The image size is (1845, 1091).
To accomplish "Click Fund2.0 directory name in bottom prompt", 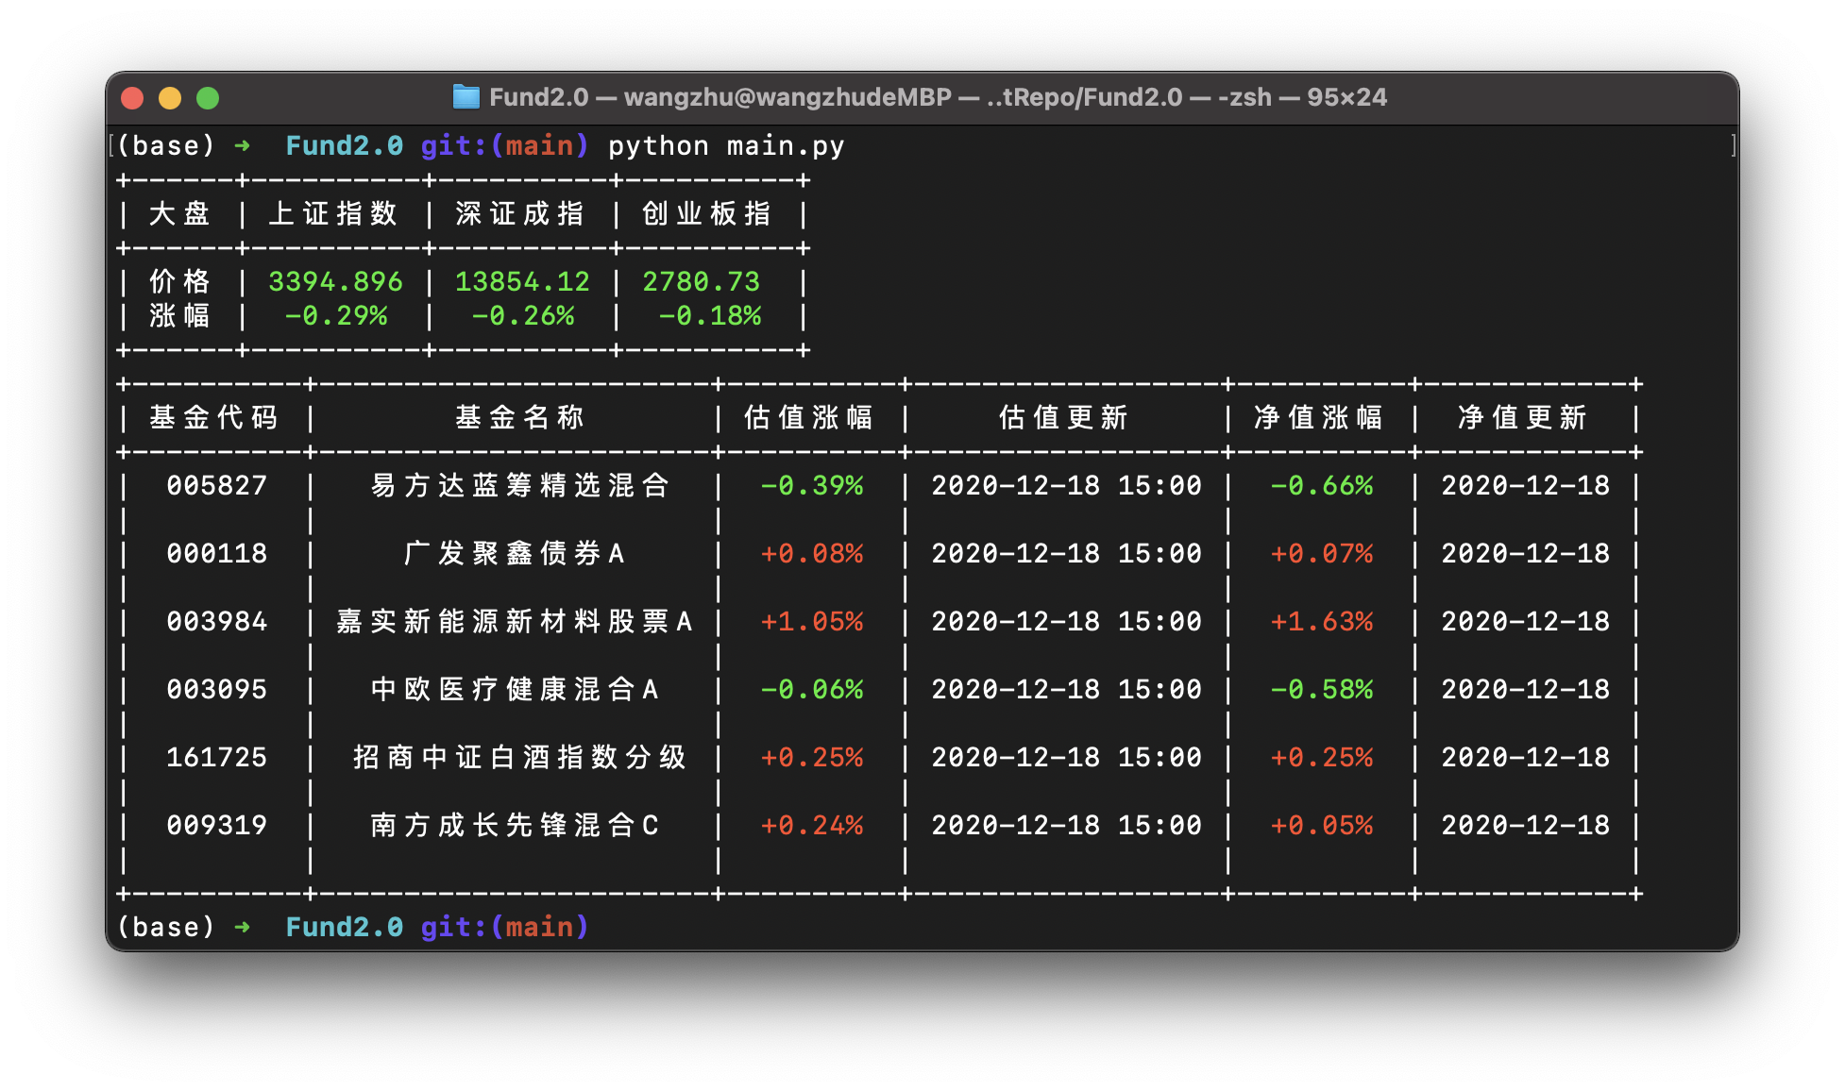I will point(345,927).
